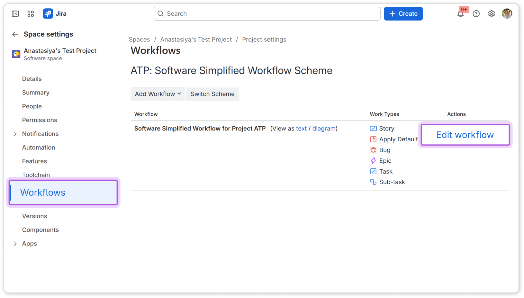Open Permissions in the settings sidebar

point(40,120)
